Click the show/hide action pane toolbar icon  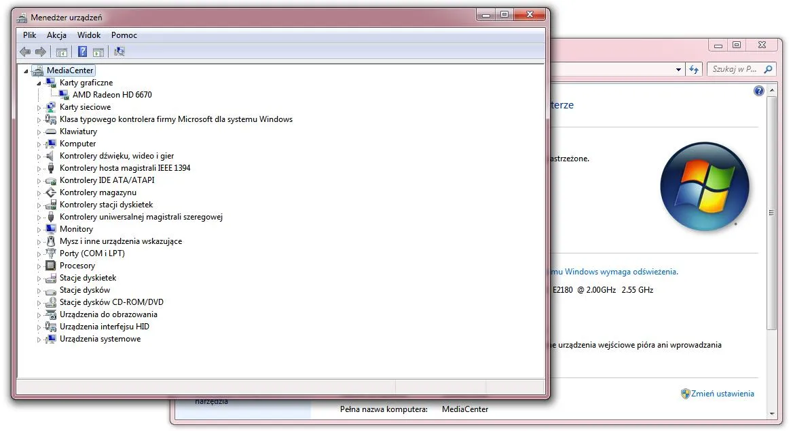pyautogui.click(x=98, y=52)
